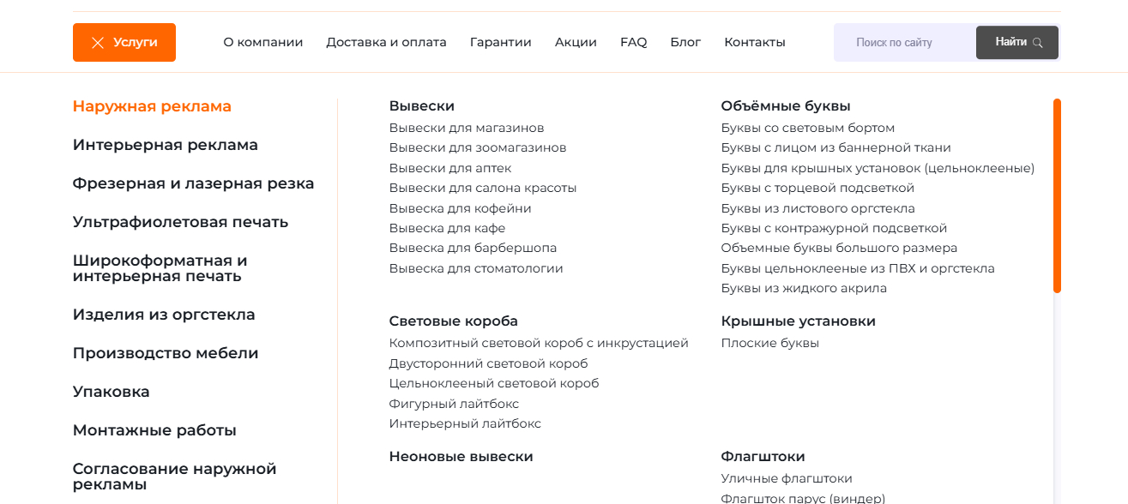Open the Неоновые вывески heading link
The height and width of the screenshot is (504, 1128).
(461, 457)
